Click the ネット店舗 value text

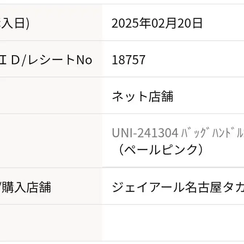(x=142, y=96)
